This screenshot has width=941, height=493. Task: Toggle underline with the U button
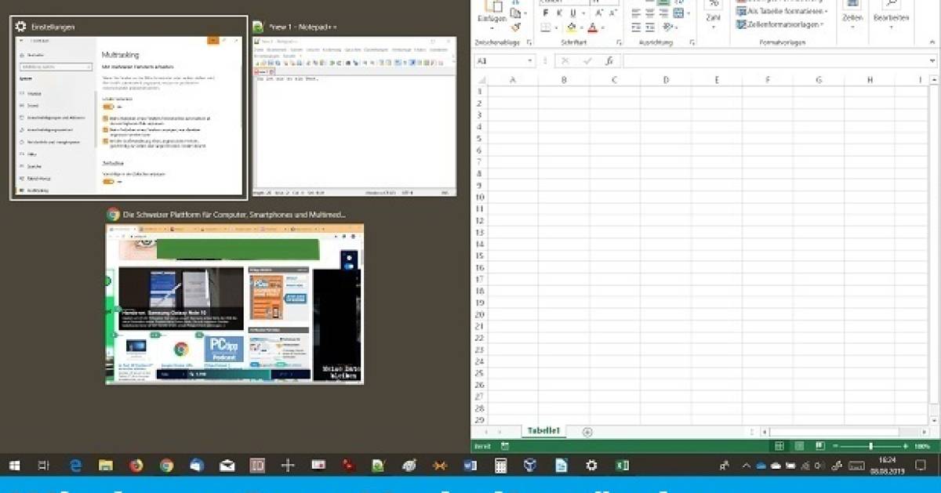(x=573, y=13)
